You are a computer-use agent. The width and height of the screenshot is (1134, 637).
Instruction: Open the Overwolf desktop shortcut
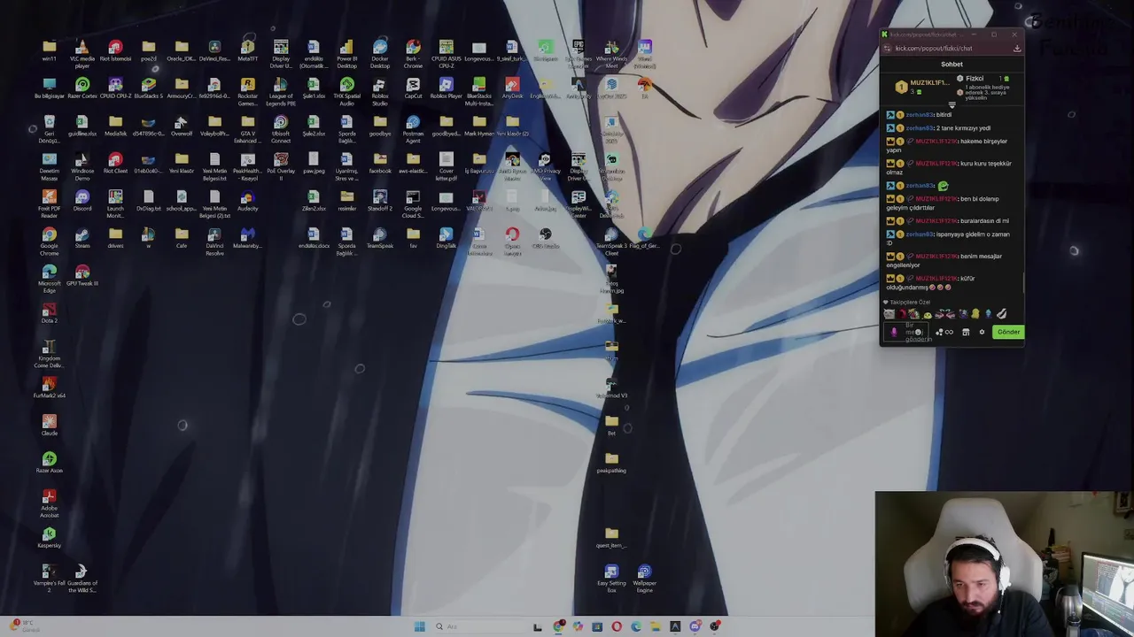click(x=182, y=126)
